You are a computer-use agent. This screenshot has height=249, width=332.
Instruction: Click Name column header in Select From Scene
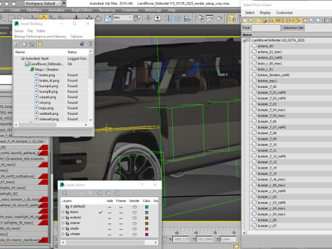tap(247, 35)
